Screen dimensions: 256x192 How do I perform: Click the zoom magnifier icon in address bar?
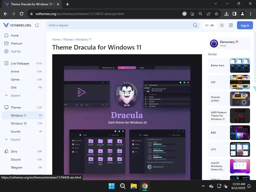click(200, 14)
